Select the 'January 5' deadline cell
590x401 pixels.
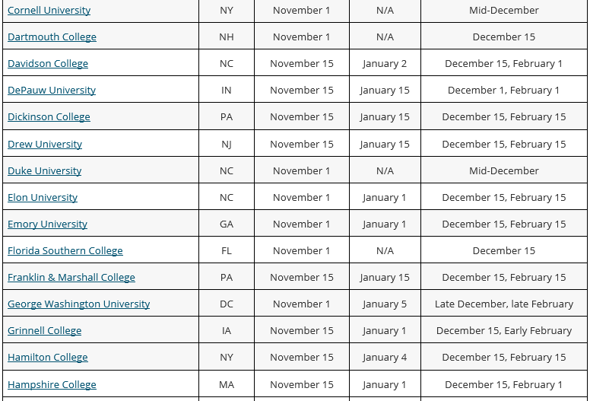pos(385,304)
